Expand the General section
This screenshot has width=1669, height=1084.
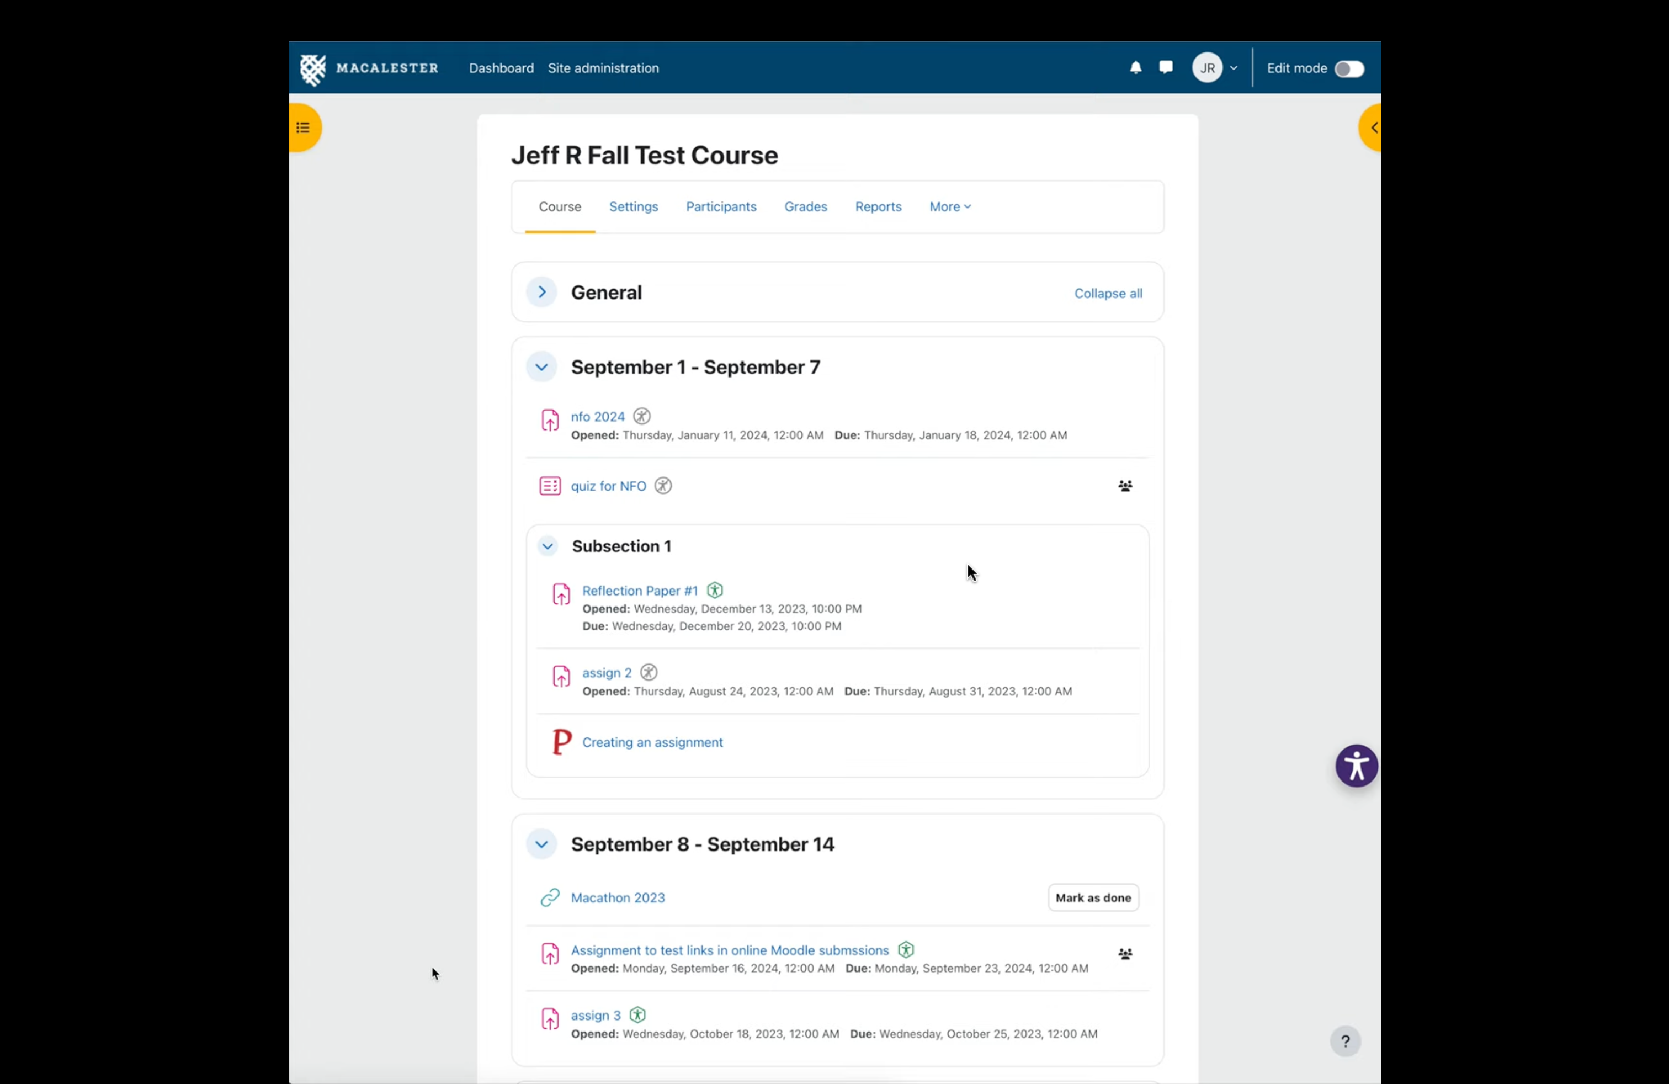541,293
